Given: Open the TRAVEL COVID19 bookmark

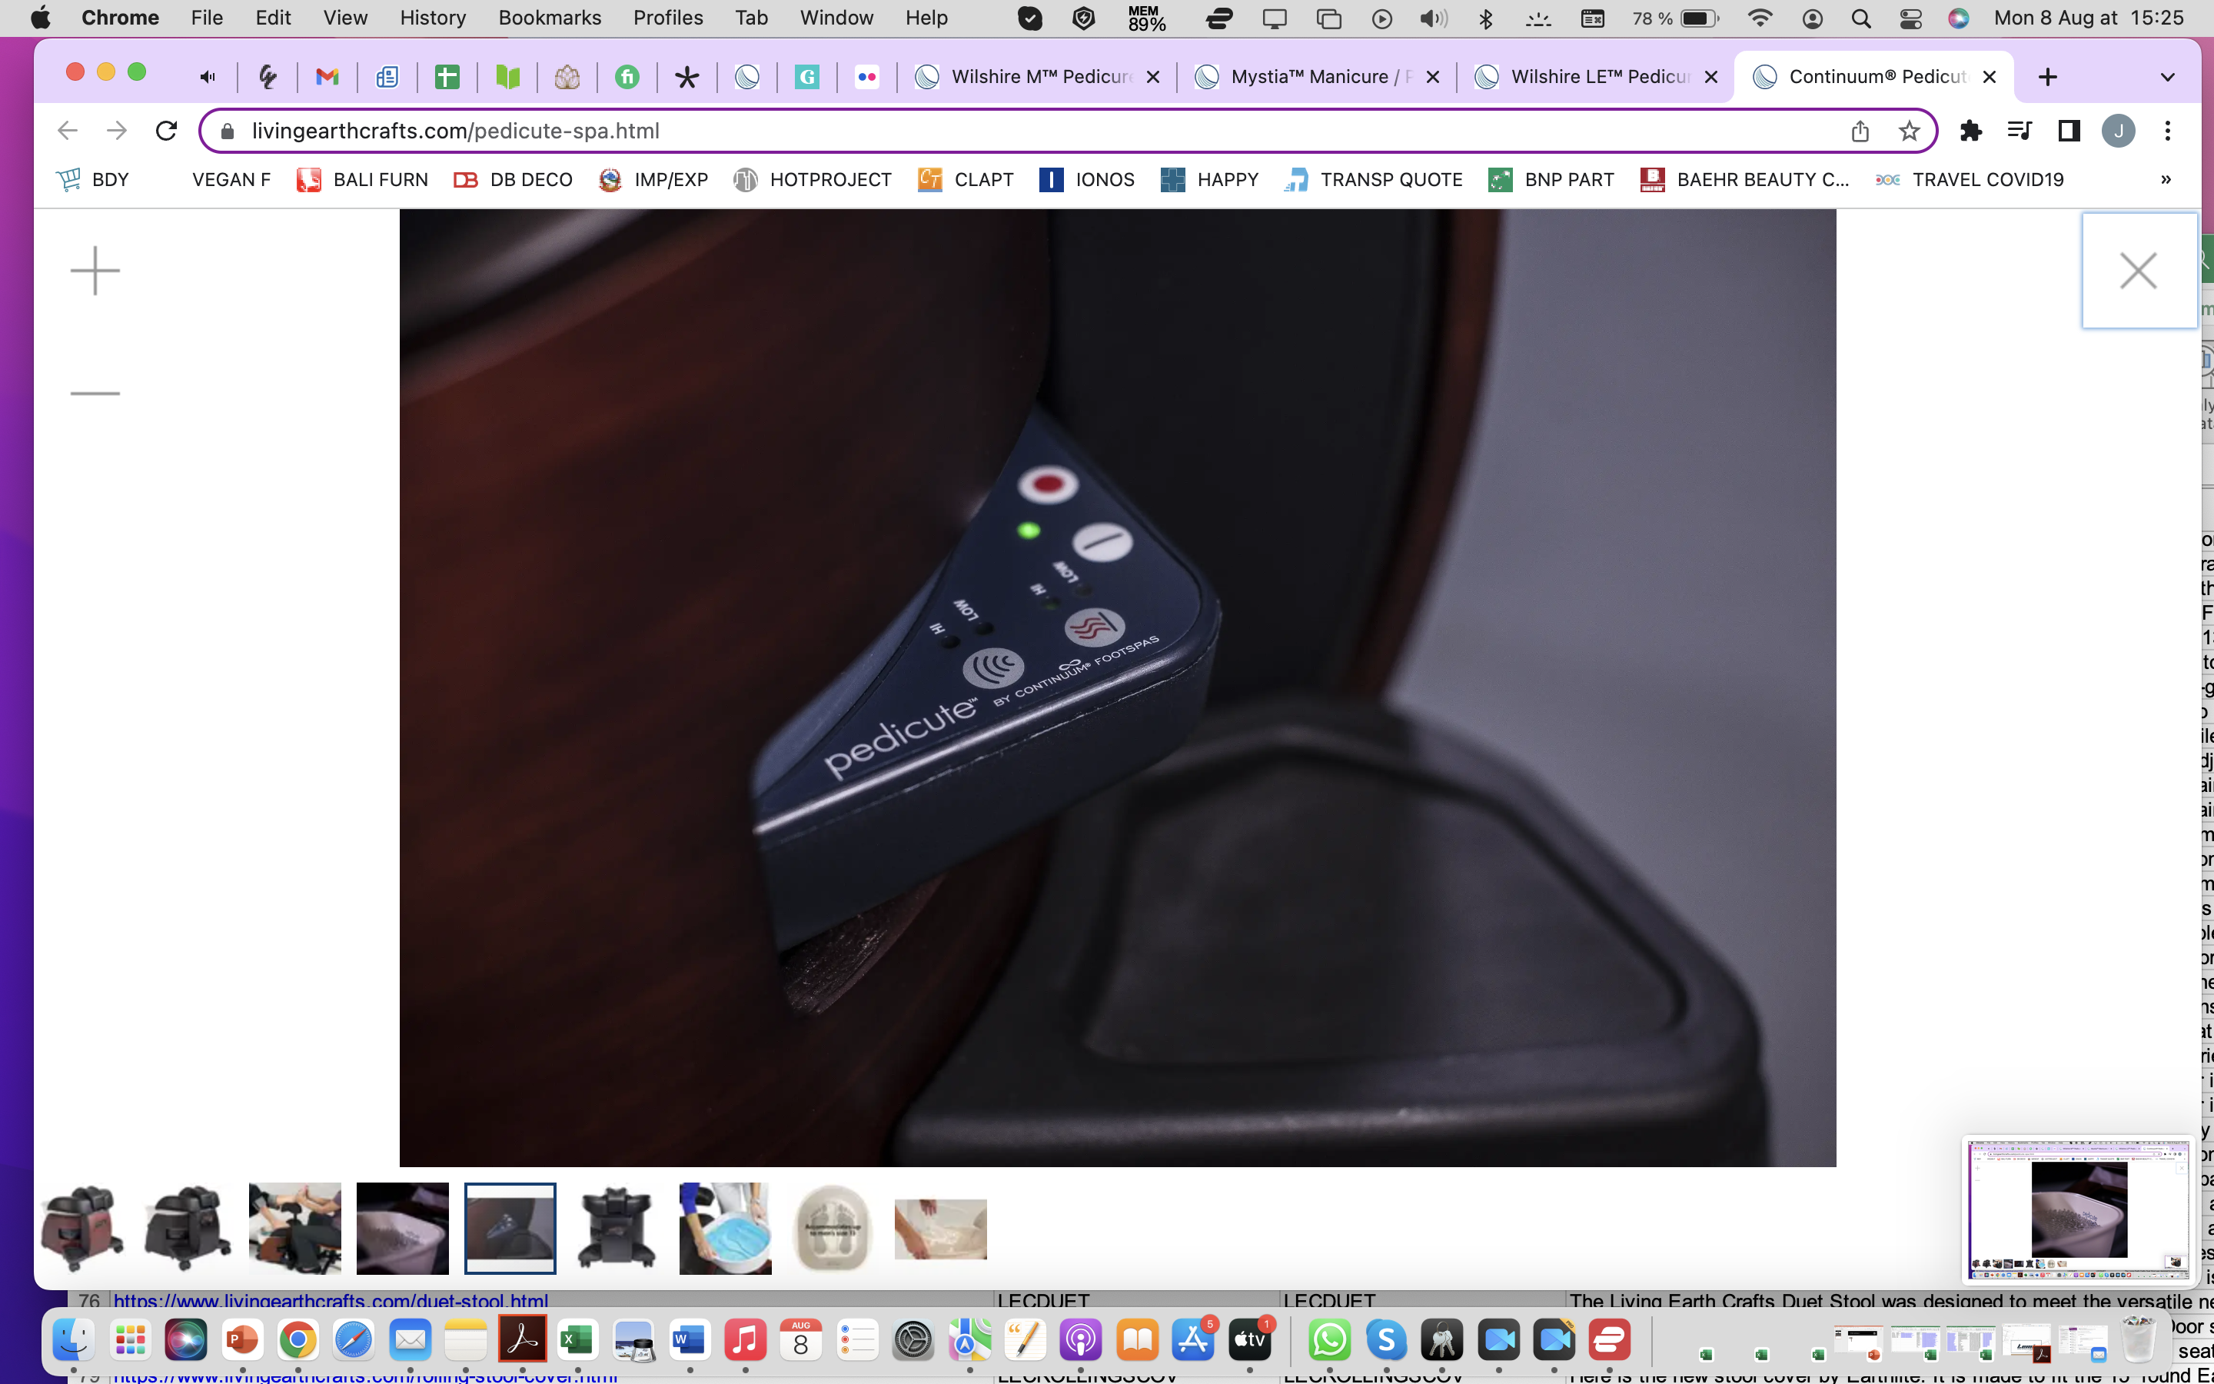Looking at the screenshot, I should [x=1969, y=179].
